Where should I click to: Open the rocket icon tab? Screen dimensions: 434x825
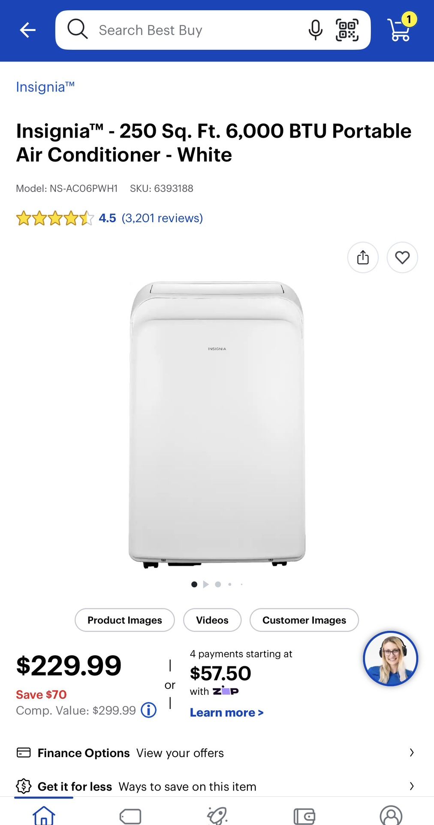217,815
